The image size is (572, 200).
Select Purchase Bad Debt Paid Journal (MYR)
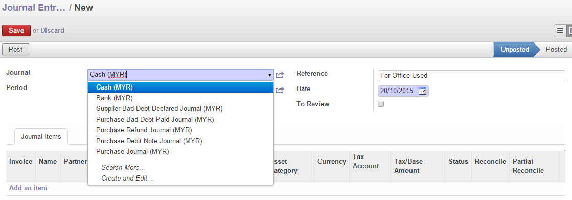tap(180, 119)
